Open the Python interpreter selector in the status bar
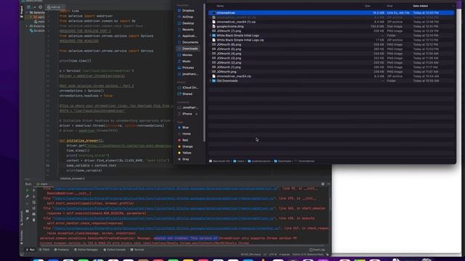 click(308, 254)
